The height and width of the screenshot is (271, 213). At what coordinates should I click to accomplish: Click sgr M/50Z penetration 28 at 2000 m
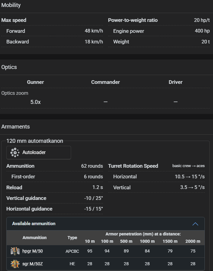coord(193,264)
